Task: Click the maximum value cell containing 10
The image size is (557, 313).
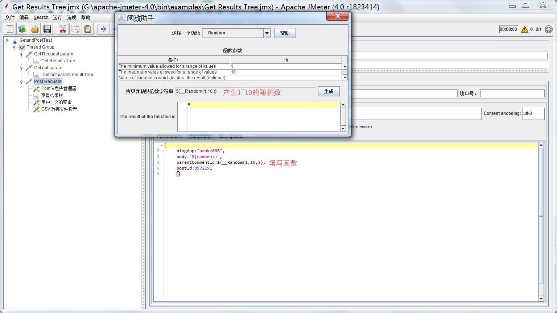Action: pyautogui.click(x=286, y=72)
